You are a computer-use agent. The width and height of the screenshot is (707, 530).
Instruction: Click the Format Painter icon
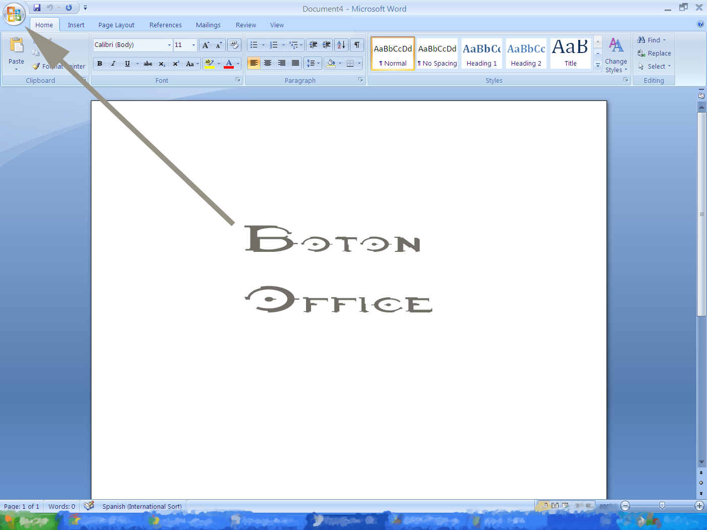(35, 66)
